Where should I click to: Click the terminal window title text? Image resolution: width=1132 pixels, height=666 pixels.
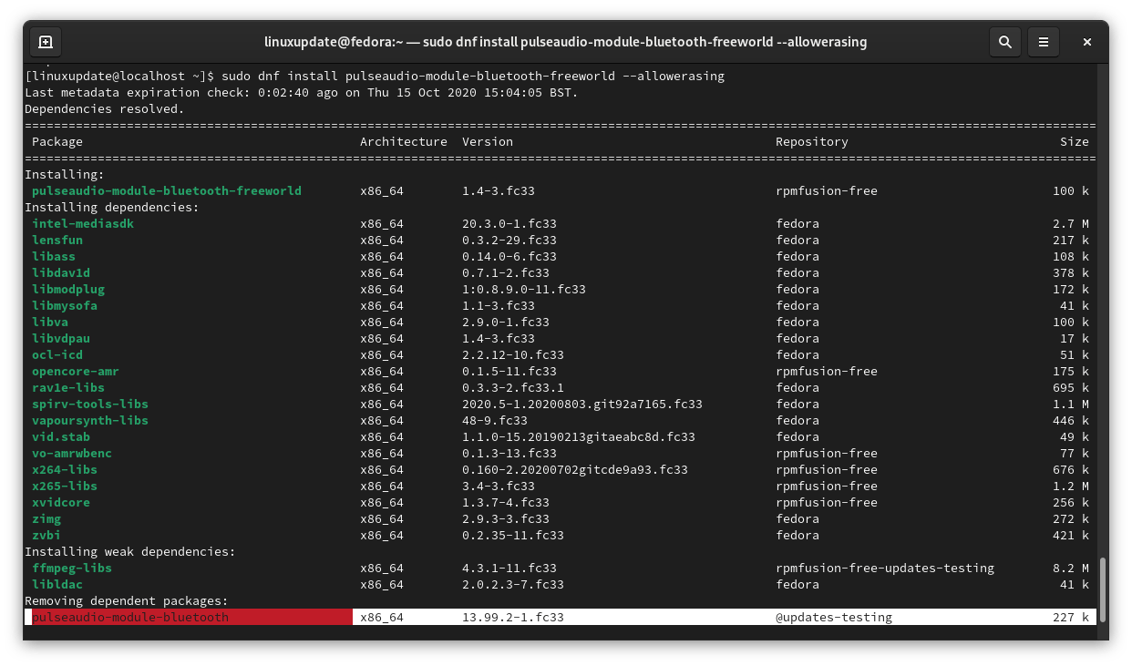(565, 42)
